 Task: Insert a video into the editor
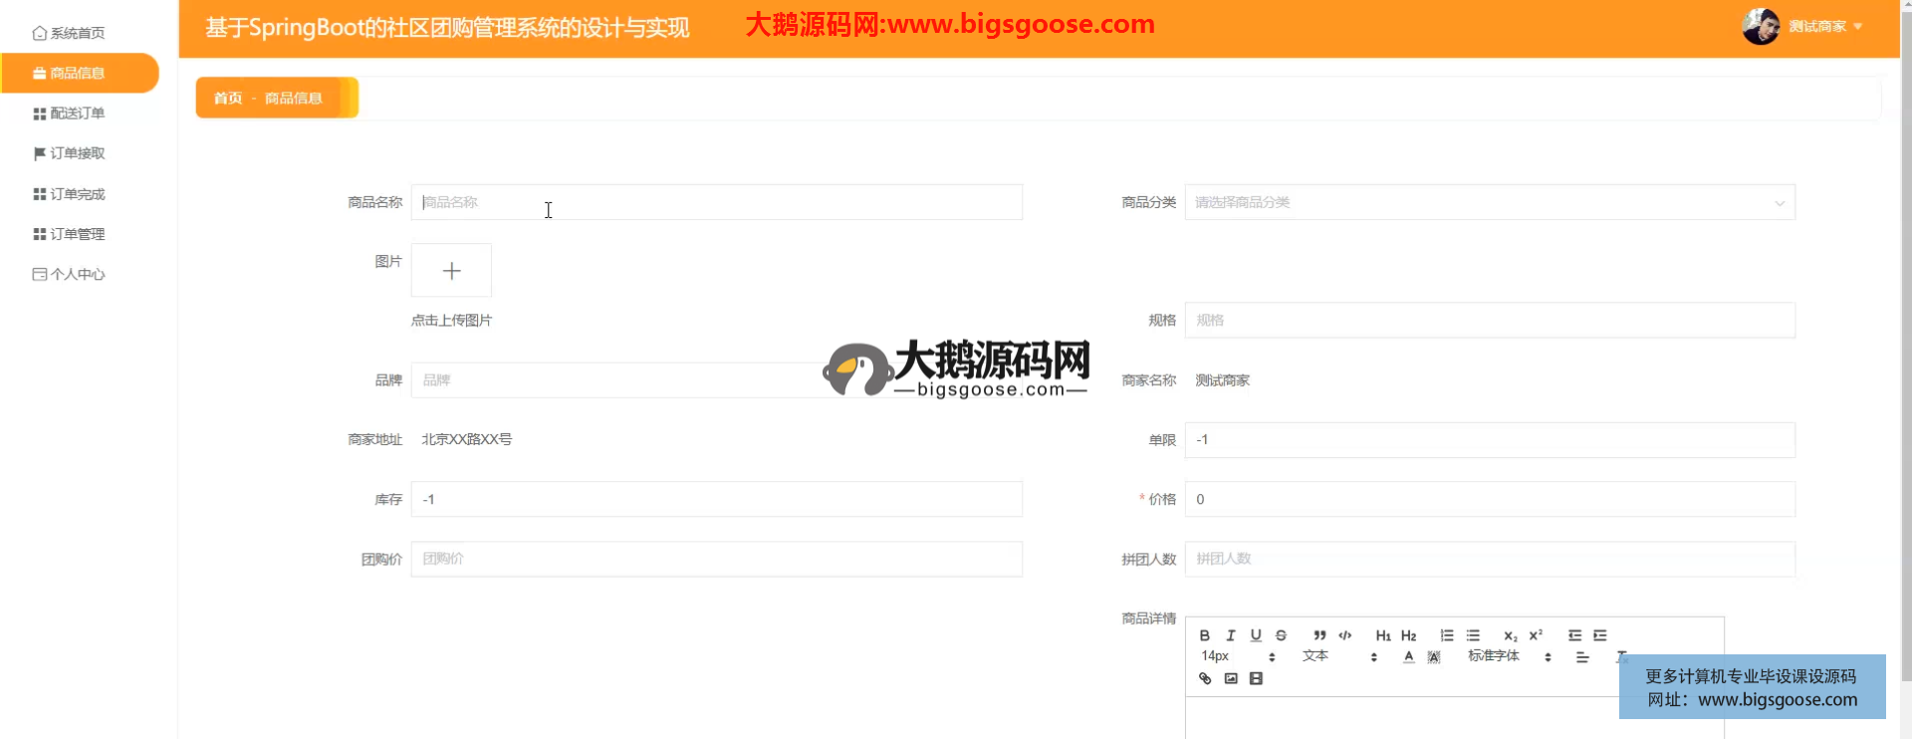click(x=1256, y=678)
